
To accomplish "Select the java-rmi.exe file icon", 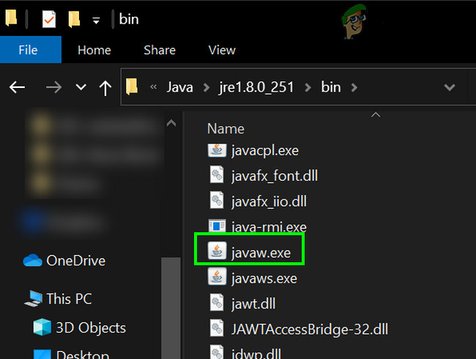I will click(x=217, y=226).
